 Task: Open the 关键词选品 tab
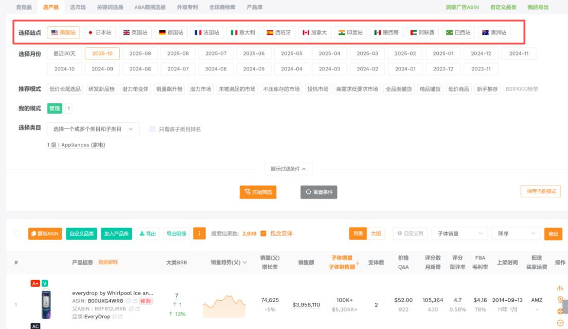click(x=110, y=7)
